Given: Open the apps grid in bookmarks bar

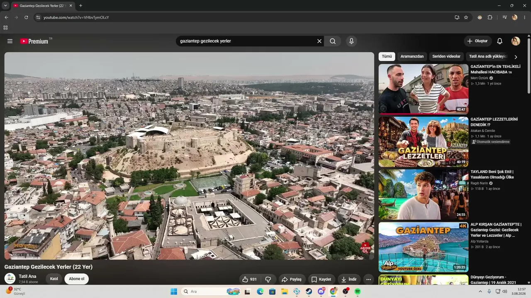Looking at the screenshot, I should tap(5, 28).
